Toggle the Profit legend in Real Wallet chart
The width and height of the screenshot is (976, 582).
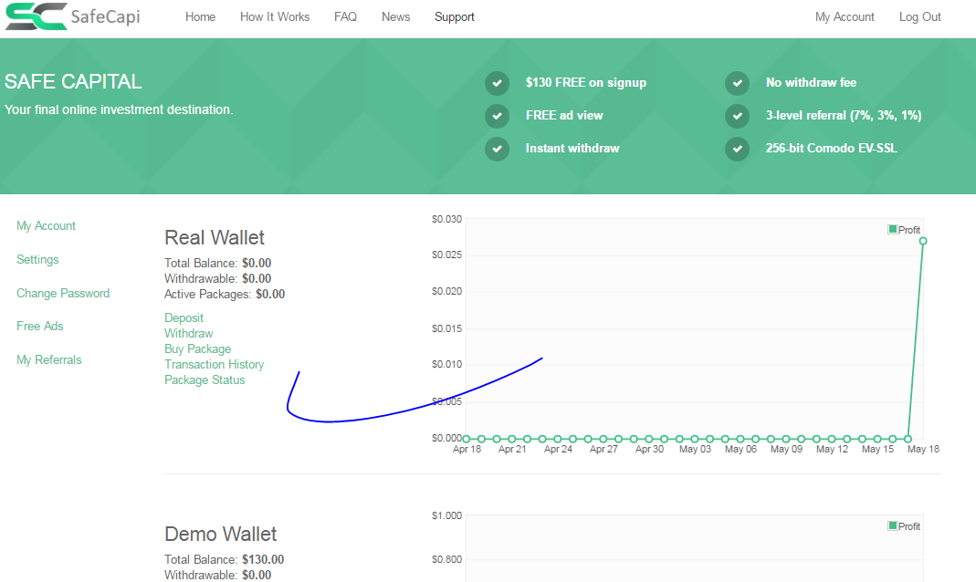[904, 230]
